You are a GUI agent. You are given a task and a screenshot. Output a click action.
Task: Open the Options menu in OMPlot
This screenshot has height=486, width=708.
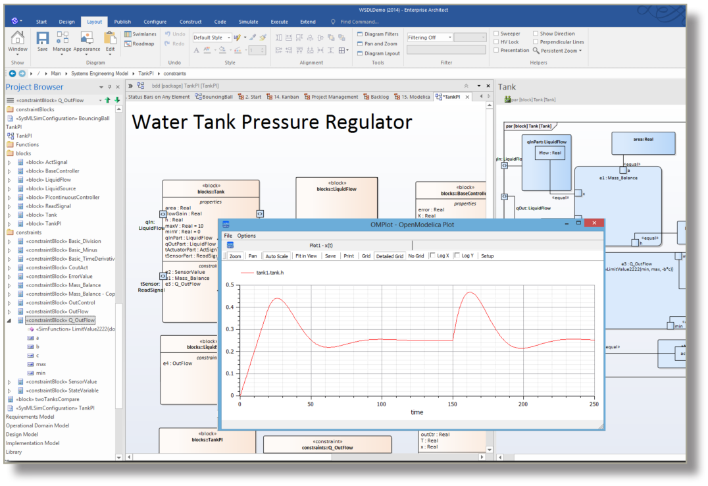247,236
